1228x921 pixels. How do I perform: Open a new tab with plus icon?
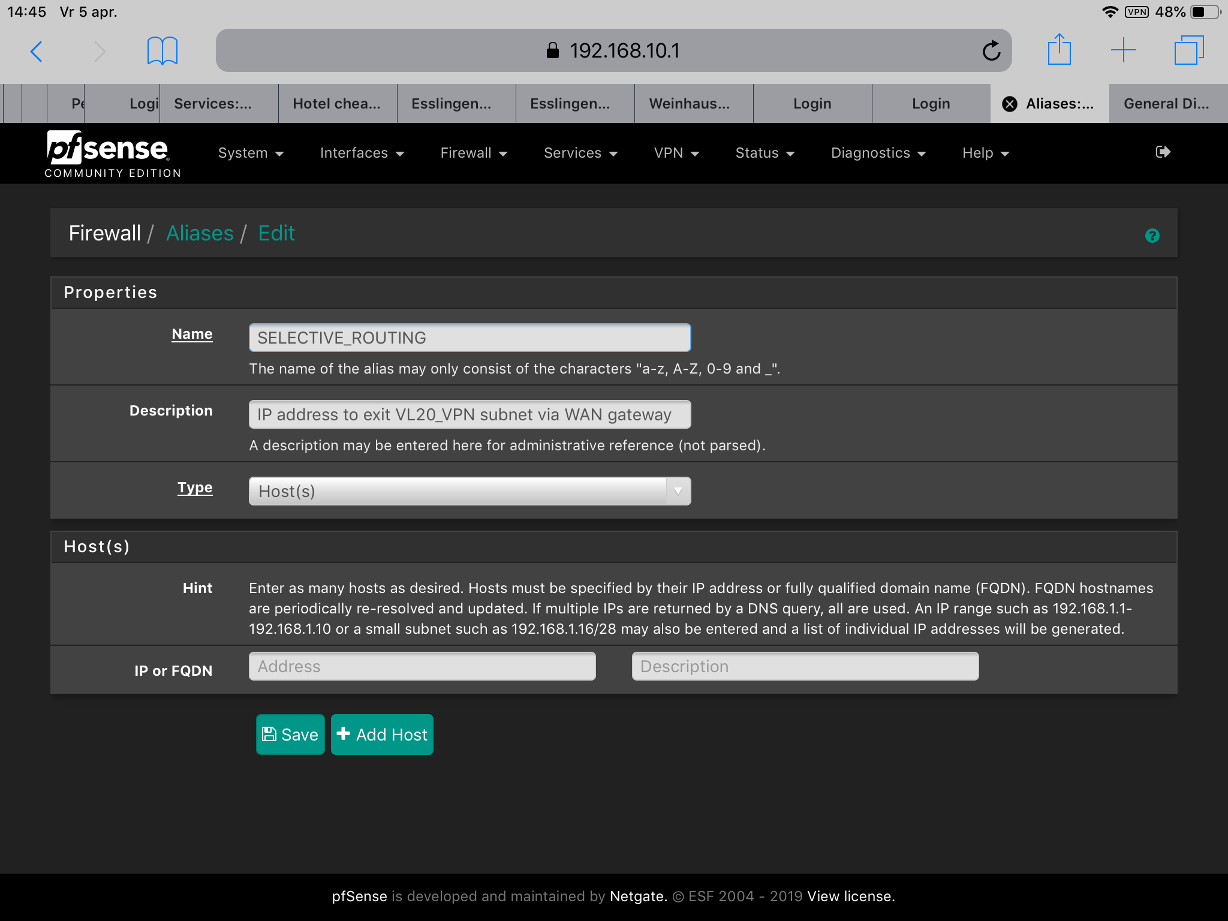coord(1123,50)
